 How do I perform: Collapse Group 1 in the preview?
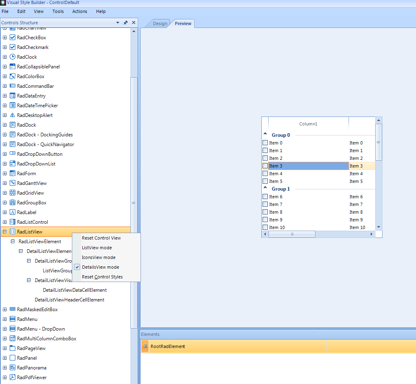tap(265, 188)
